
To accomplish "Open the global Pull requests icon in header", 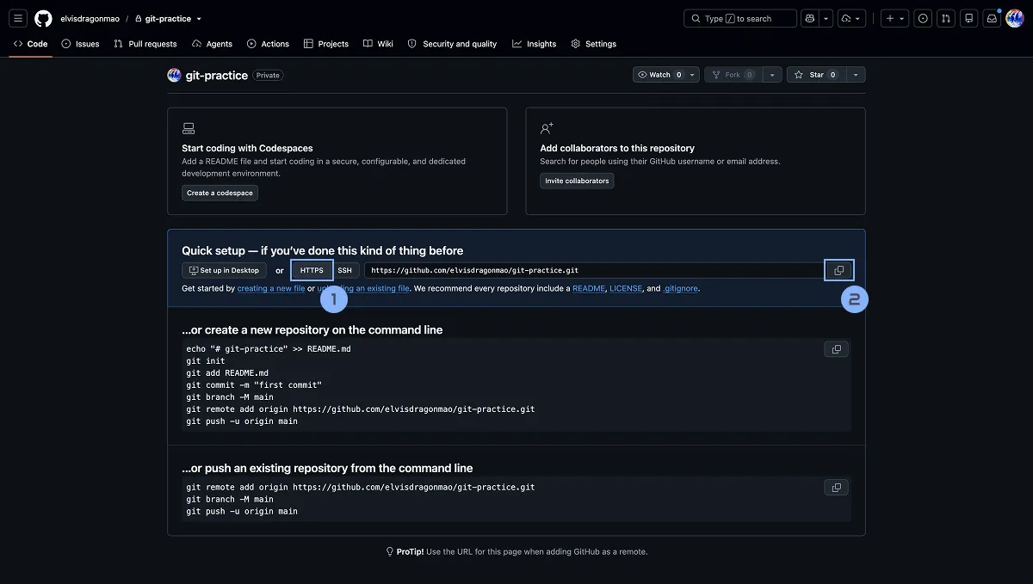I will coord(946,18).
